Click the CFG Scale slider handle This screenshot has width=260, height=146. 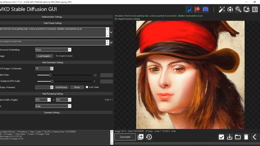(x=52, y=82)
